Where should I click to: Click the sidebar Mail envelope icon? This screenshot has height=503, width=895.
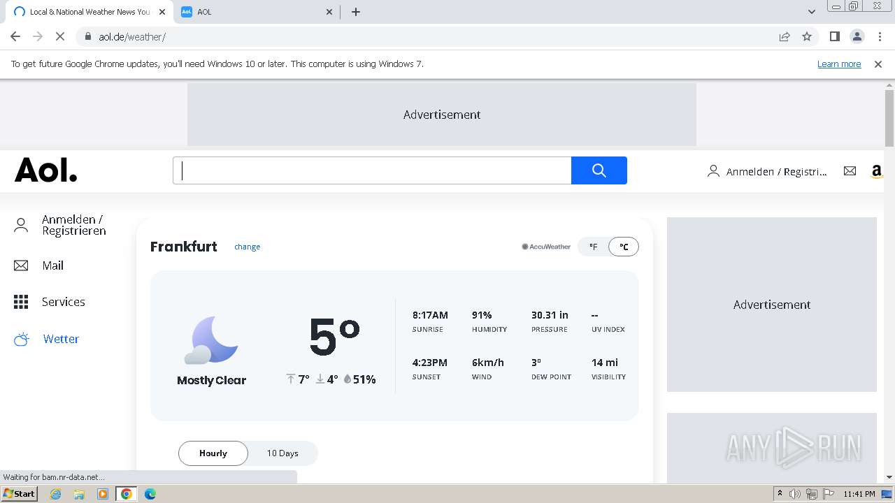21,265
